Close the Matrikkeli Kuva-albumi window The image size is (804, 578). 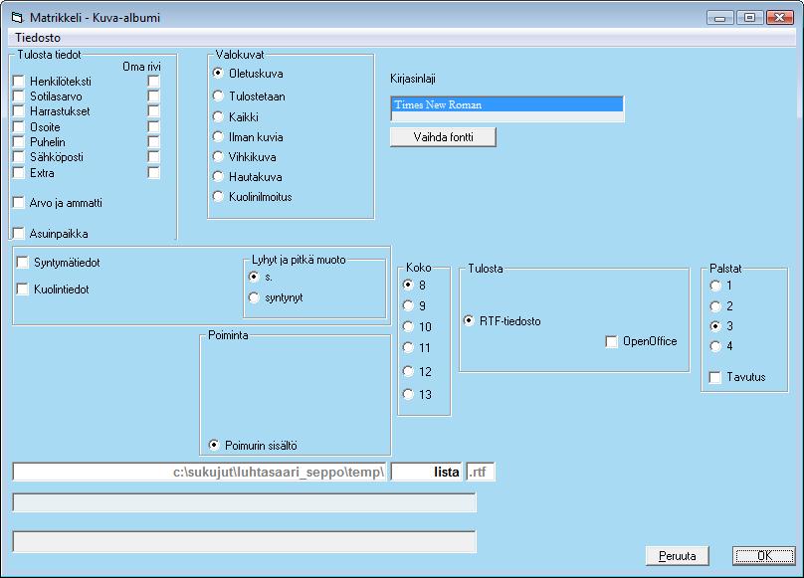pyautogui.click(x=780, y=18)
